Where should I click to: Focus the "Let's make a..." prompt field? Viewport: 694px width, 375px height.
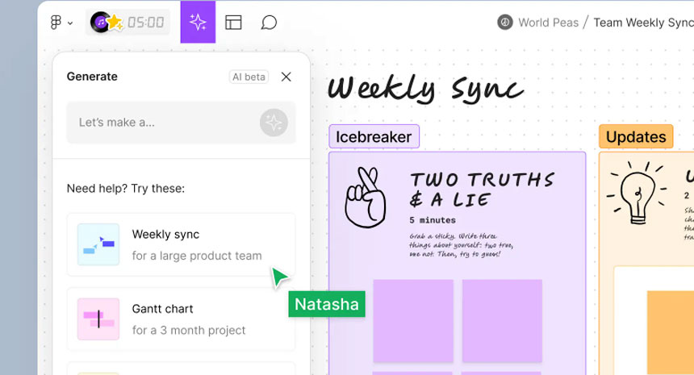(x=161, y=123)
